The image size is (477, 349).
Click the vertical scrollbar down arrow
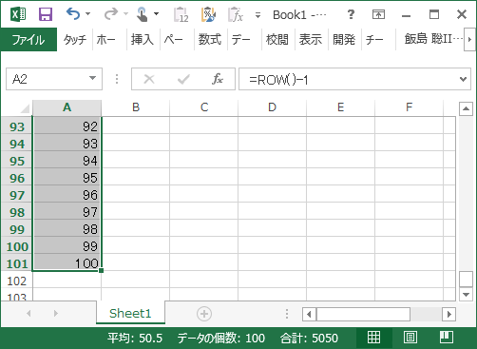click(466, 295)
